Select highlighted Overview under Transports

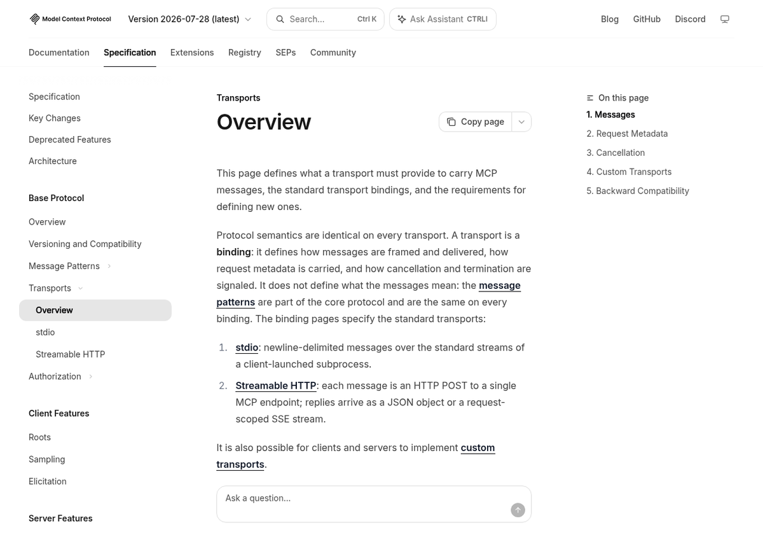tap(95, 310)
